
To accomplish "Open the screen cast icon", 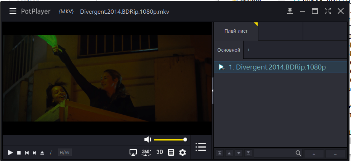I will coord(133,153).
